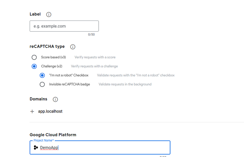Open the reCAPTCHA type info icon
Viewport: 244px width, 157px height.
(x=73, y=47)
